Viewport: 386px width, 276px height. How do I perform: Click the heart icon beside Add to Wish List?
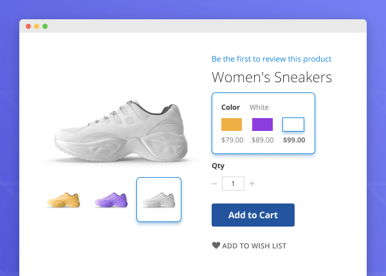216,245
